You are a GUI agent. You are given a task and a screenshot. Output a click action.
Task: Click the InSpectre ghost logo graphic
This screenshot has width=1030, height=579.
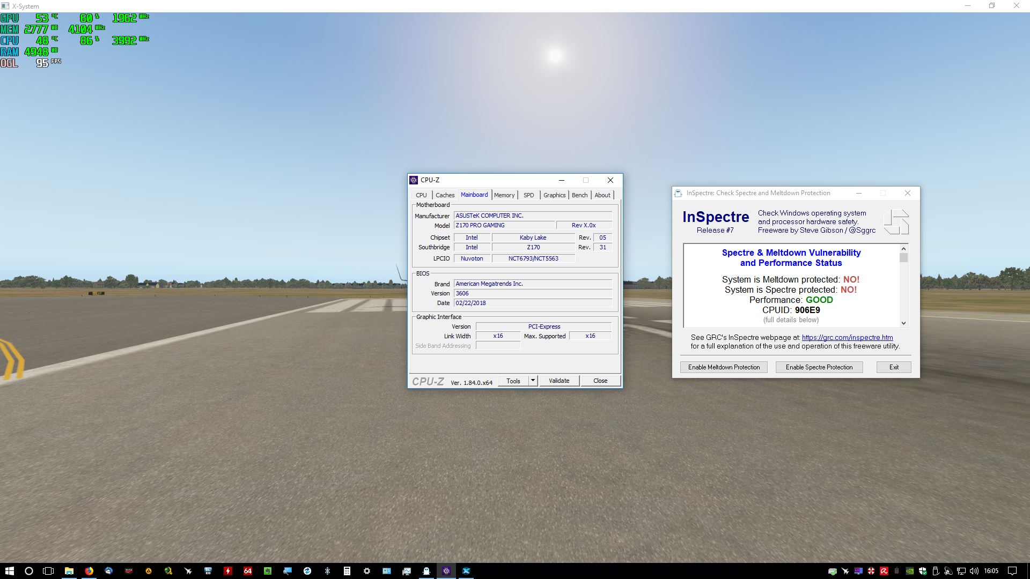(x=896, y=222)
